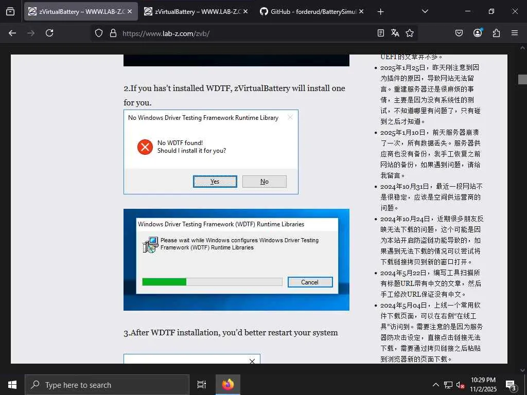Click the 2024年10月24日 sidebar news entry
The width and height of the screenshot is (527, 395).
(432, 240)
